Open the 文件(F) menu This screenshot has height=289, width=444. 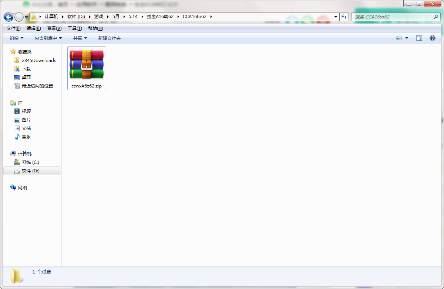(x=14, y=28)
